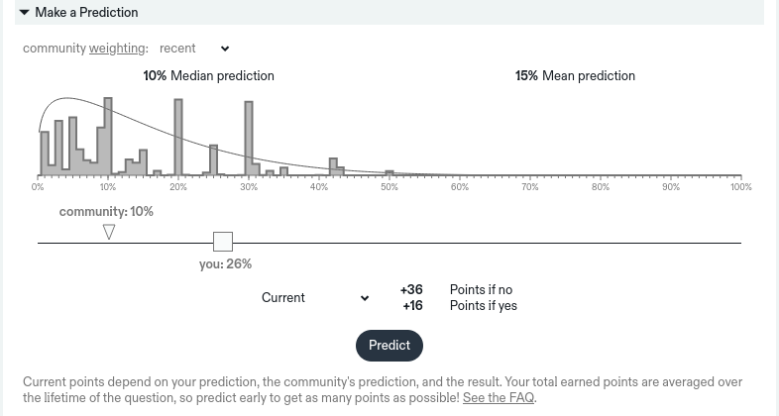The image size is (779, 416).
Task: Click the community prediction triangle marker
Action: [x=109, y=232]
